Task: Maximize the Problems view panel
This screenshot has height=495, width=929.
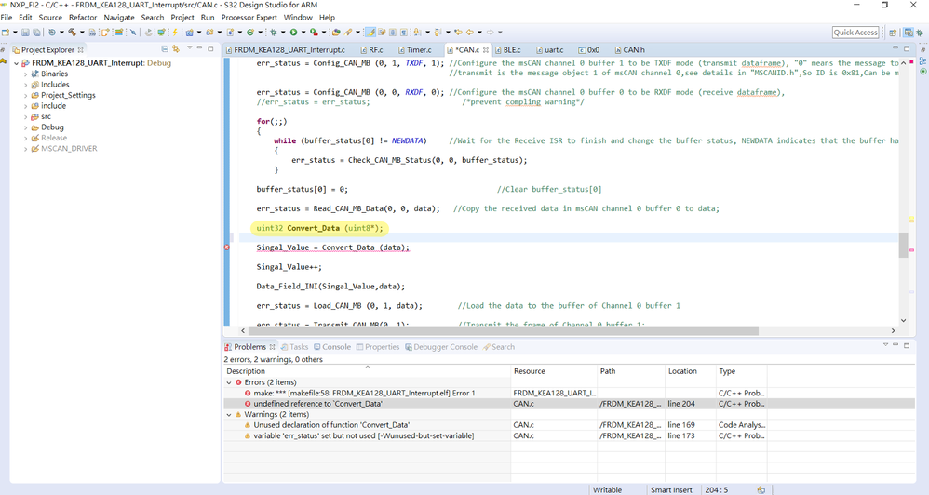Action: click(907, 345)
